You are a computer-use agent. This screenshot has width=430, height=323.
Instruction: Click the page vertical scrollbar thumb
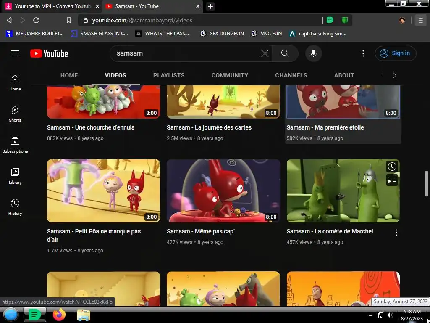tap(427, 183)
